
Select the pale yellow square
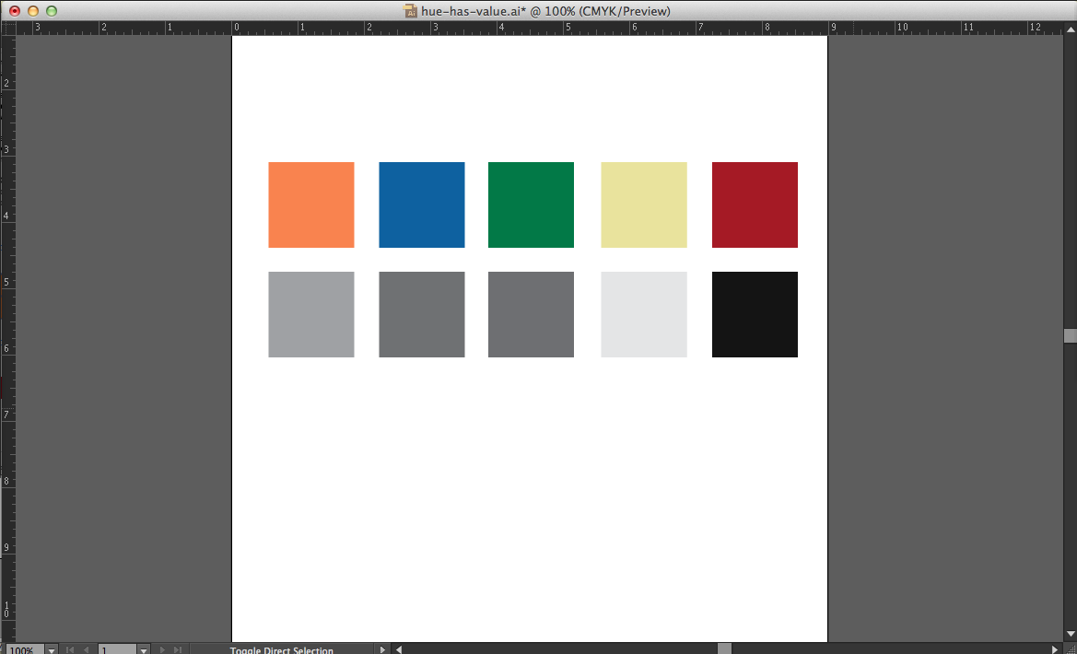pos(644,204)
